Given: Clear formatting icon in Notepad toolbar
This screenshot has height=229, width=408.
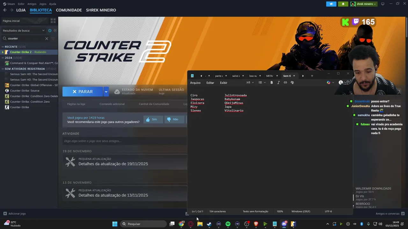Looking at the screenshot, I should coord(292,83).
